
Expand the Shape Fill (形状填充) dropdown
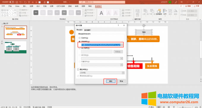click(89, 10)
